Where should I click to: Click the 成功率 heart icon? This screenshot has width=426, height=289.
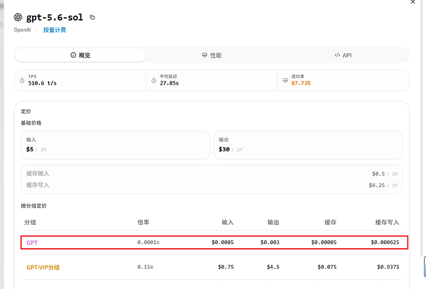[285, 81]
